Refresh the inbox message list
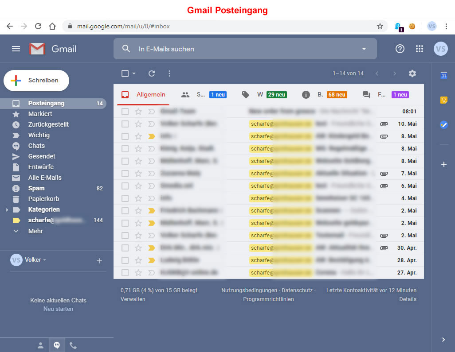The width and height of the screenshot is (455, 352). coord(152,73)
